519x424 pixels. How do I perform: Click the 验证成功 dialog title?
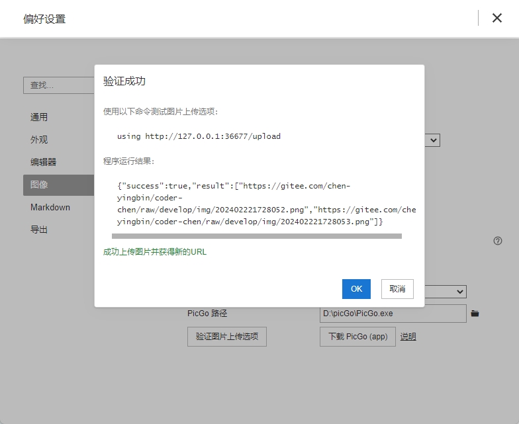[x=124, y=81]
